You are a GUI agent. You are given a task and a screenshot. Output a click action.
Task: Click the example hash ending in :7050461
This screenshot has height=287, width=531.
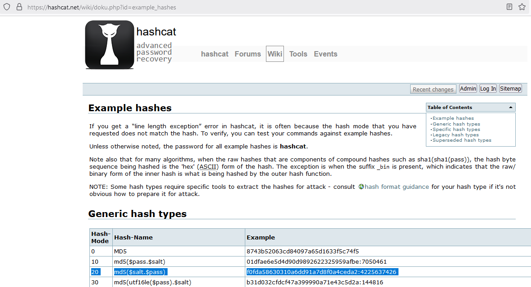[x=317, y=261]
